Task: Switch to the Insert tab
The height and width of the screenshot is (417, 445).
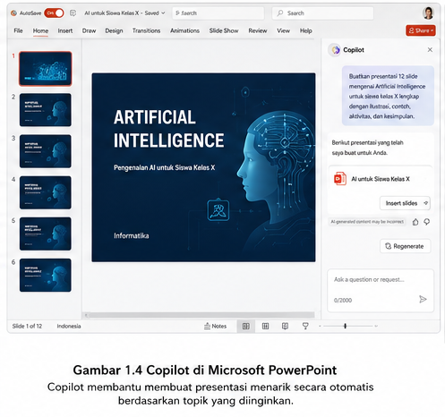Action: click(x=65, y=30)
